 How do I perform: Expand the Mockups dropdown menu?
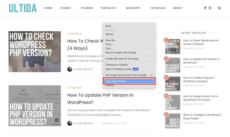click(134, 8)
